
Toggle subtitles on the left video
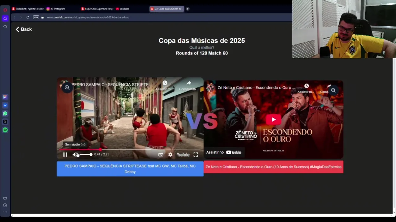pyautogui.click(x=161, y=154)
